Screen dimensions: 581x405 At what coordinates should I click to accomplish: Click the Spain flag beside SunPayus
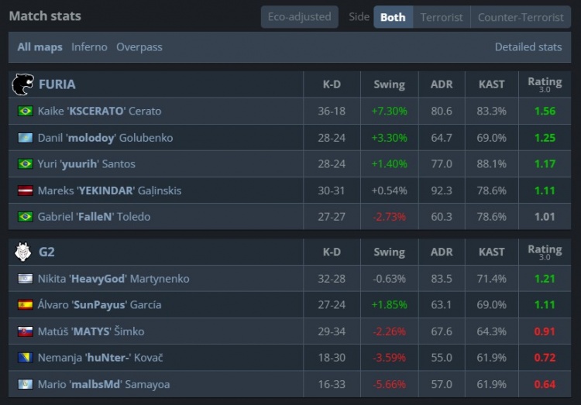26,305
